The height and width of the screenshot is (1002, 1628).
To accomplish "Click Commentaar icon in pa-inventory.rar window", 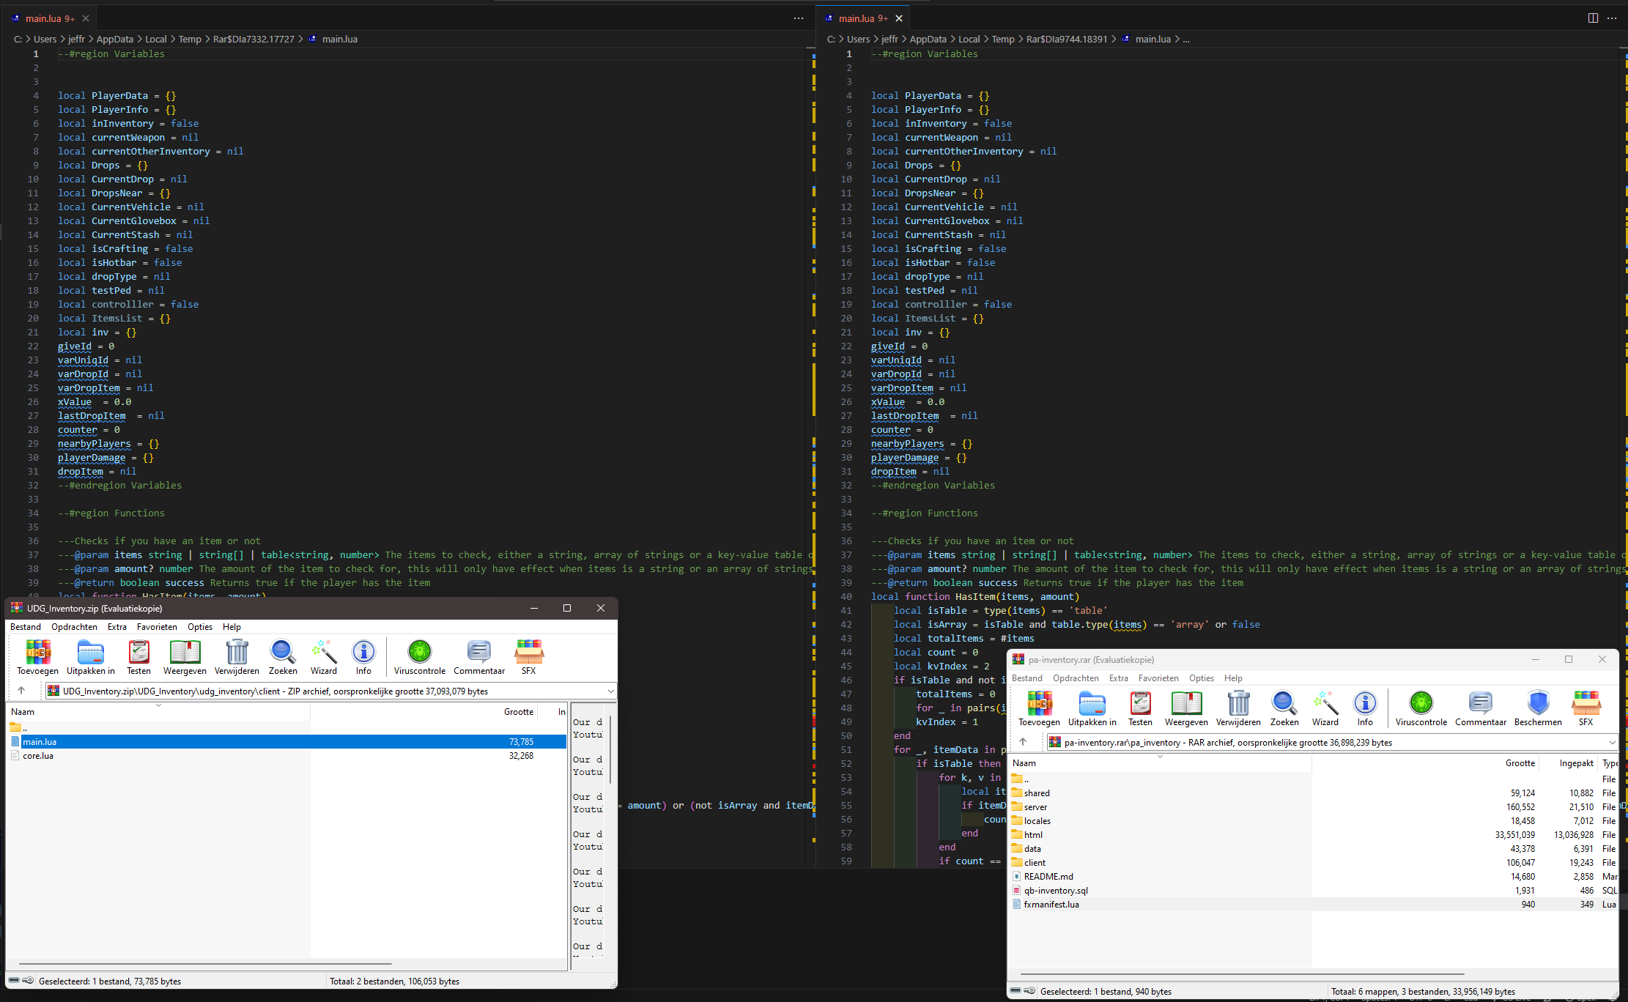I will (x=1481, y=702).
